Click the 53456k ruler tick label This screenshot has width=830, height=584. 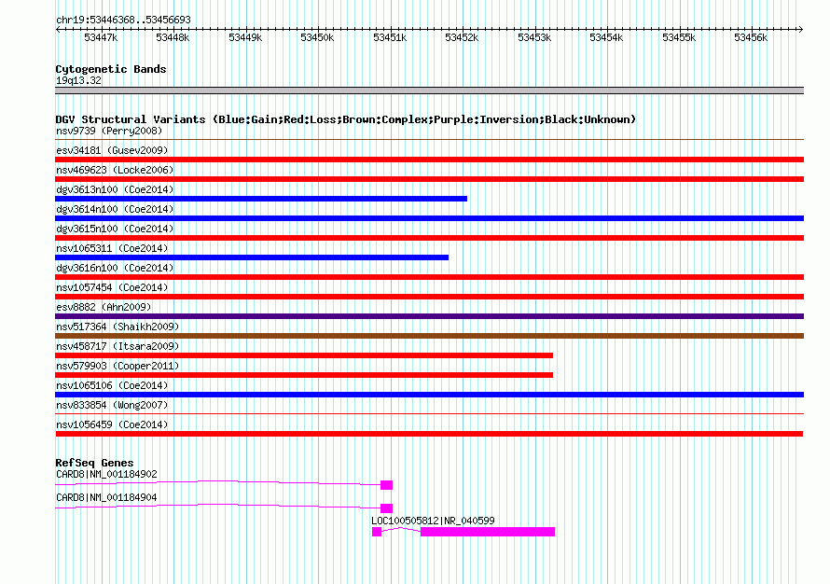751,37
